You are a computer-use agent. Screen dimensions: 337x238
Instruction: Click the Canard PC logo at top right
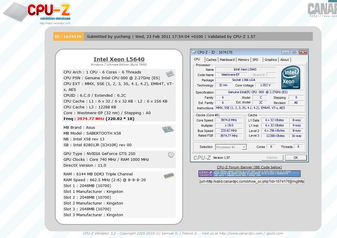(x=322, y=10)
